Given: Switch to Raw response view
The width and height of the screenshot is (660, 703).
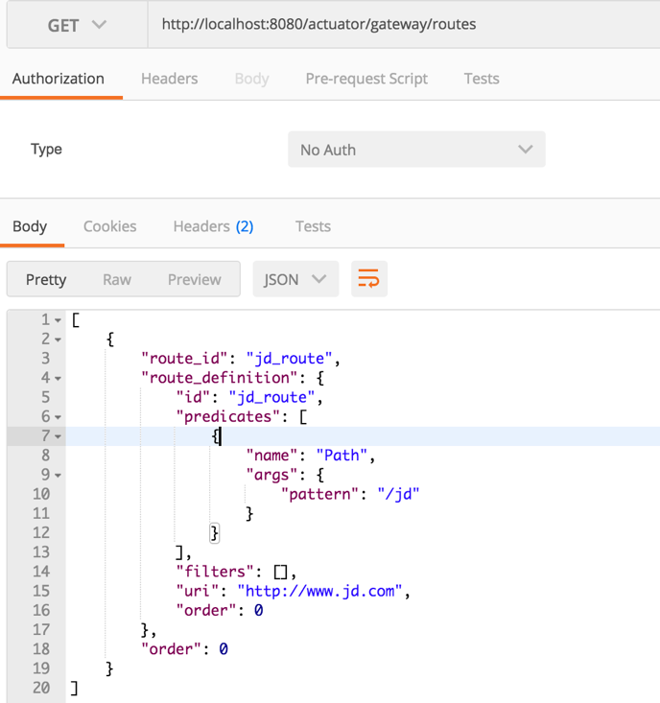Looking at the screenshot, I should [117, 279].
